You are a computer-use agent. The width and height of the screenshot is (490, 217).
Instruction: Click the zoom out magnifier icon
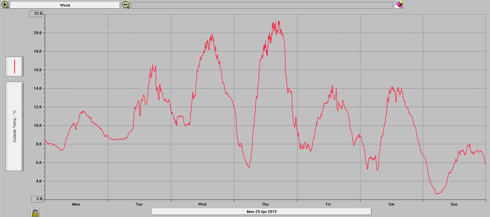(x=126, y=5)
